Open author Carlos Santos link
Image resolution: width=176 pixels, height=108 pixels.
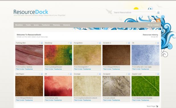[26, 67]
